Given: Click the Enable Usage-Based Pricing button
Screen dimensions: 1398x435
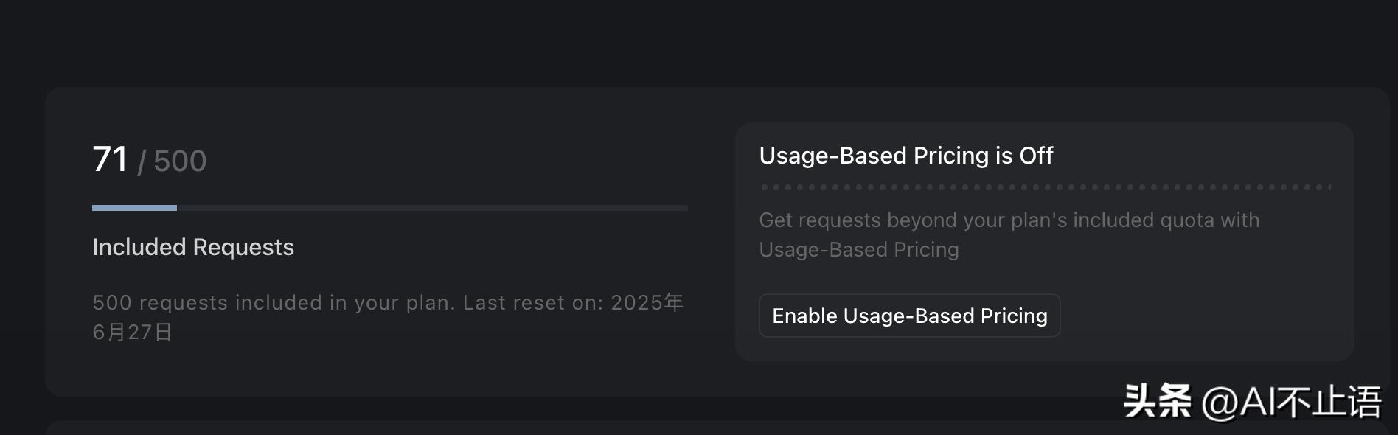Looking at the screenshot, I should coord(909,316).
